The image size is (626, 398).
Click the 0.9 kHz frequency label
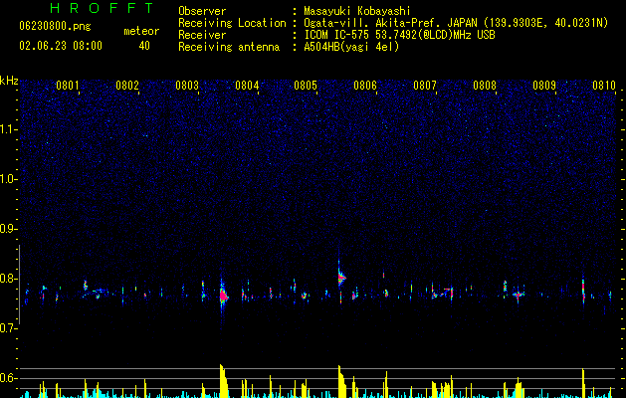[x=9, y=229]
